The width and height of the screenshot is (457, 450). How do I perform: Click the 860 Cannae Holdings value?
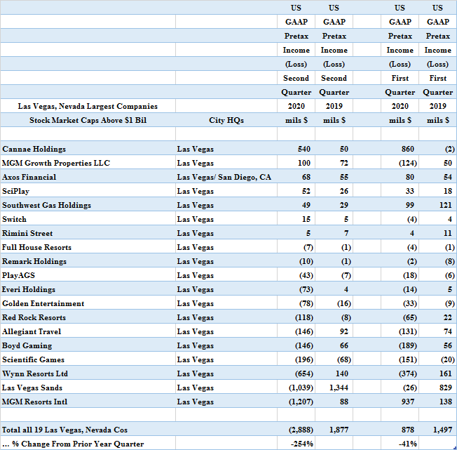pos(408,149)
